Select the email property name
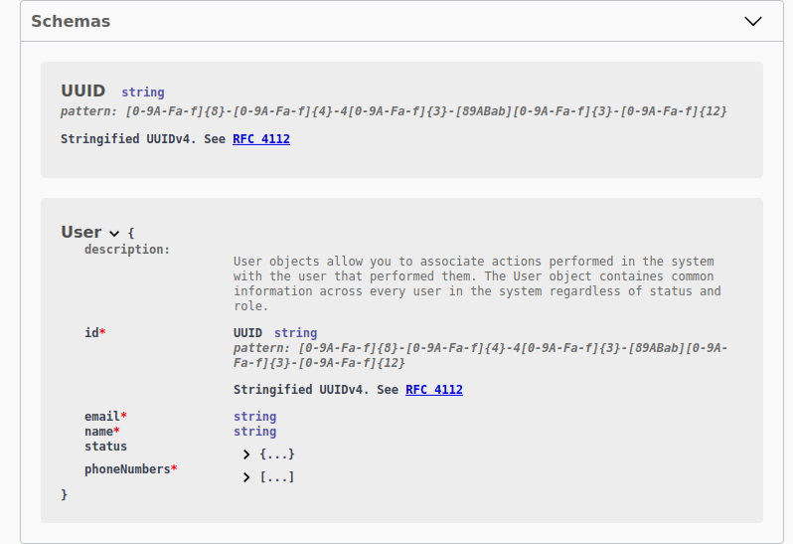Viewport: 793px width, 544px height. (x=102, y=417)
